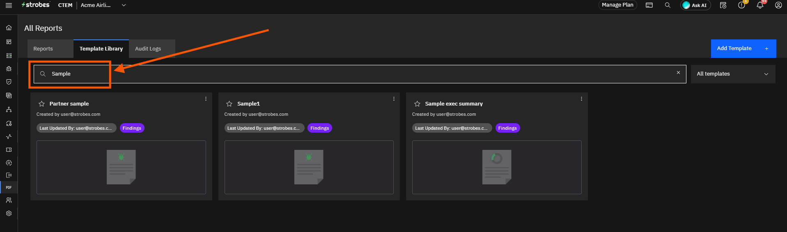The image size is (787, 232).
Task: Open the Partner sample template preview
Action: 121,167
